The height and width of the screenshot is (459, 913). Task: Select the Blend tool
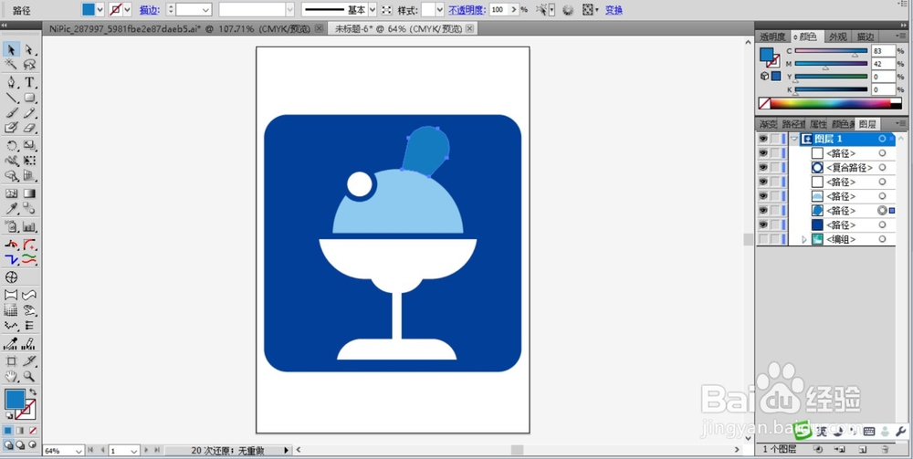[29, 209]
